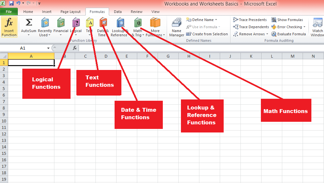
Task: Switch to the Data tab
Action: click(x=118, y=12)
